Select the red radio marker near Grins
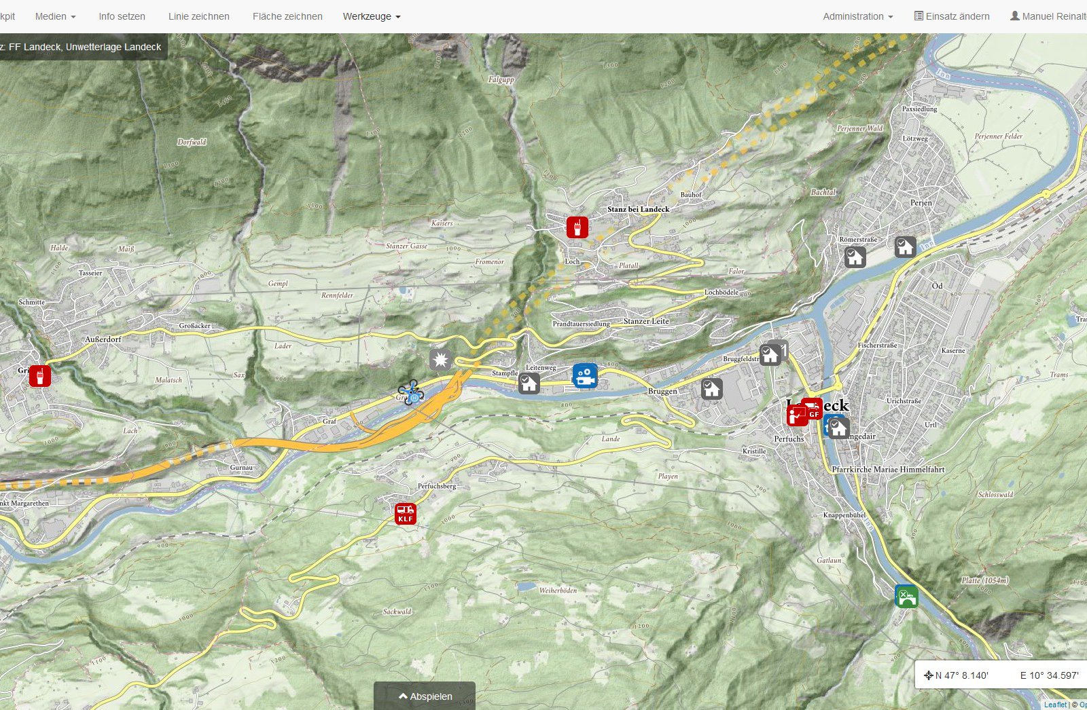1087x710 pixels. click(x=40, y=375)
